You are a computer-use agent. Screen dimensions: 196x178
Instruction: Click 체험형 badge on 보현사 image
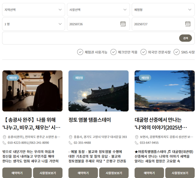(145, 78)
